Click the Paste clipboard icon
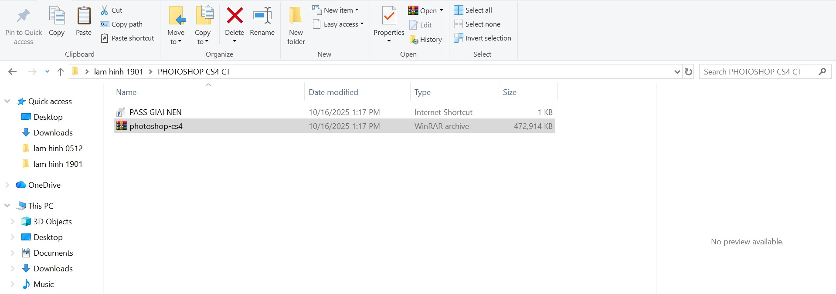 click(84, 17)
